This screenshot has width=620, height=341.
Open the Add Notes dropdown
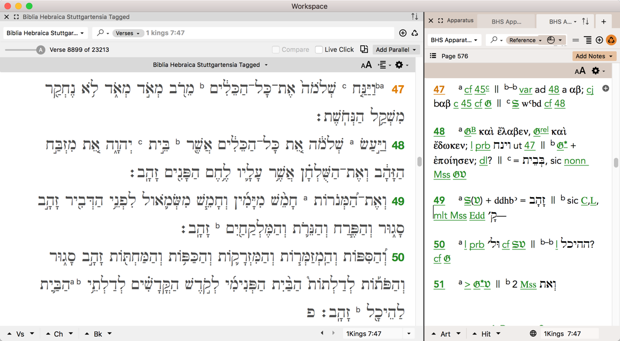pyautogui.click(x=594, y=56)
